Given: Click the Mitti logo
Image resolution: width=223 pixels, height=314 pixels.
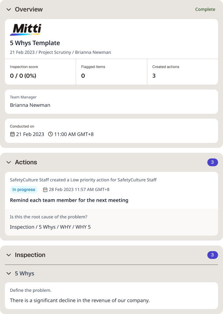Looking at the screenshot, I should [x=26, y=30].
